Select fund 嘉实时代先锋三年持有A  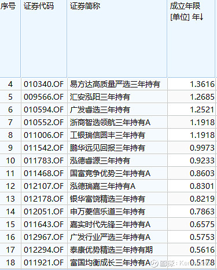tap(110, 224)
